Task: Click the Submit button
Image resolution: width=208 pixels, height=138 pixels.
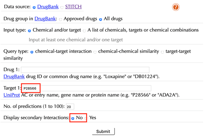Action: pos(103,132)
